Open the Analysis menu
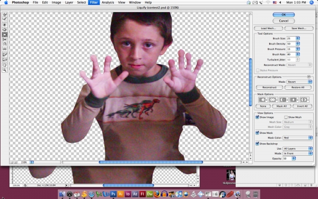Image resolution: width=318 pixels, height=199 pixels. 108,3
